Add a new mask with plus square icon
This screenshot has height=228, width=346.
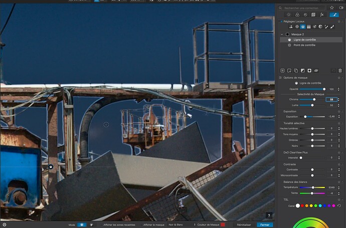282,70
